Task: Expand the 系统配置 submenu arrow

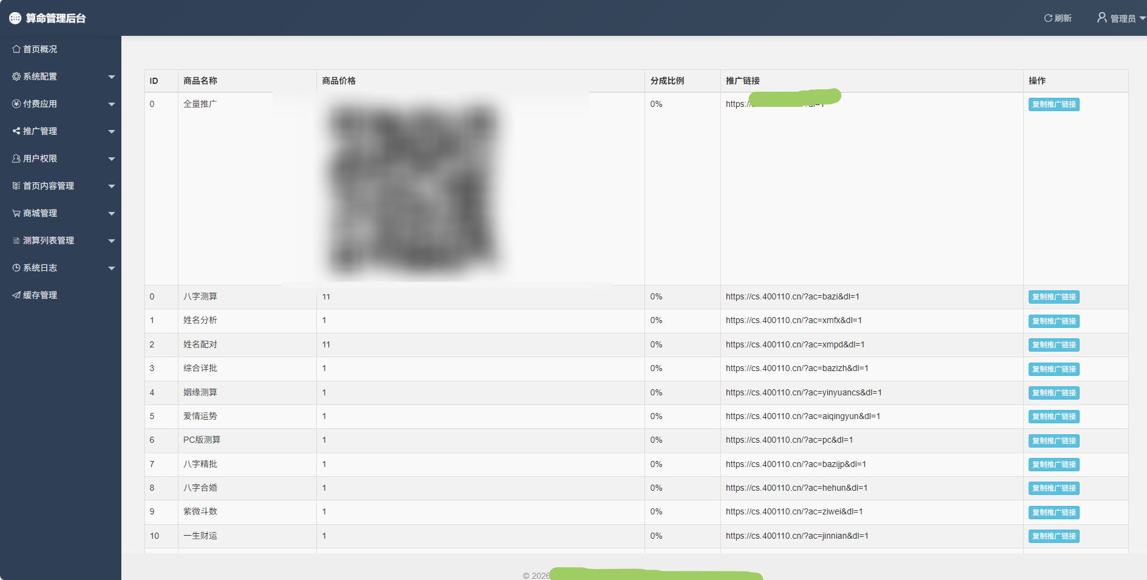Action: click(112, 77)
